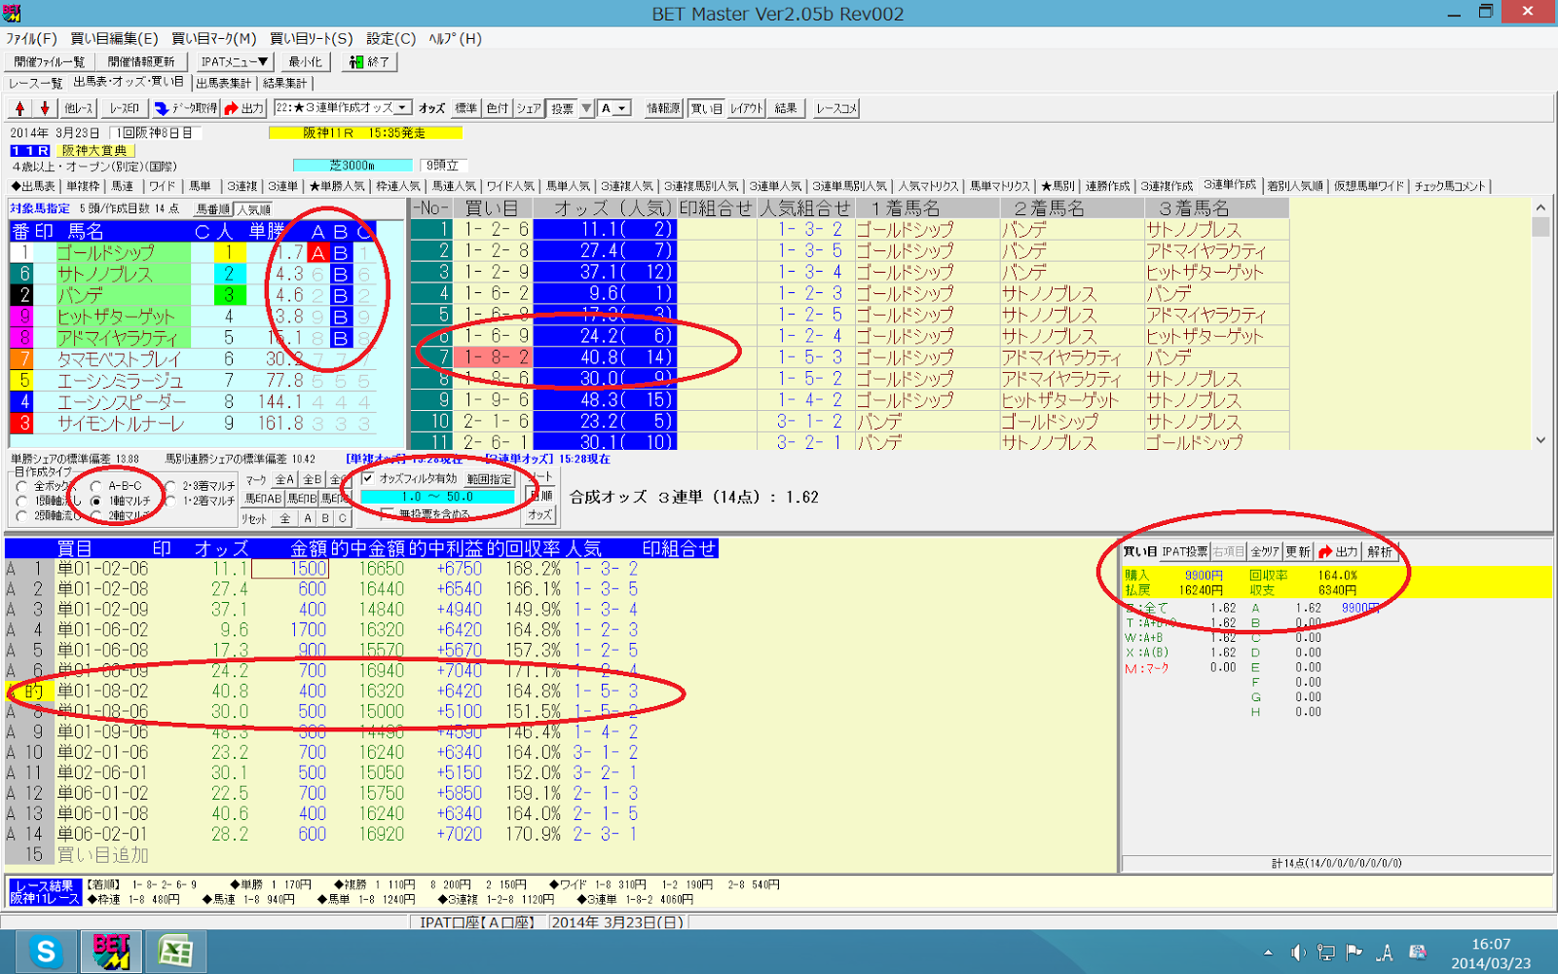Click the blue B mark for アドマイヤラクティ

[340, 338]
